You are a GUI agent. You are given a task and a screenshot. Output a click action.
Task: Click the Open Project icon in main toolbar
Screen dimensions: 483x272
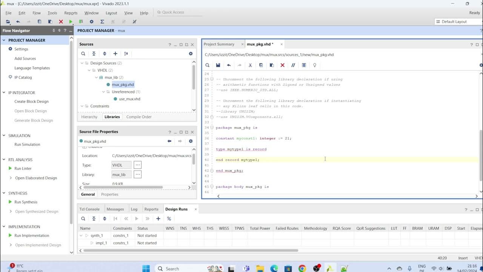(8, 22)
